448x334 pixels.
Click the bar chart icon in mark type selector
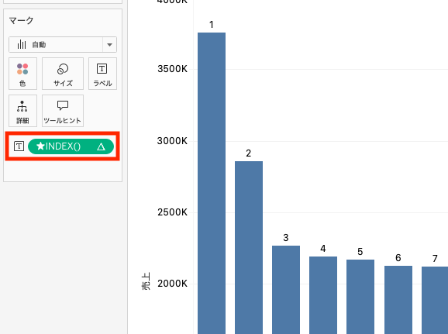(22, 45)
